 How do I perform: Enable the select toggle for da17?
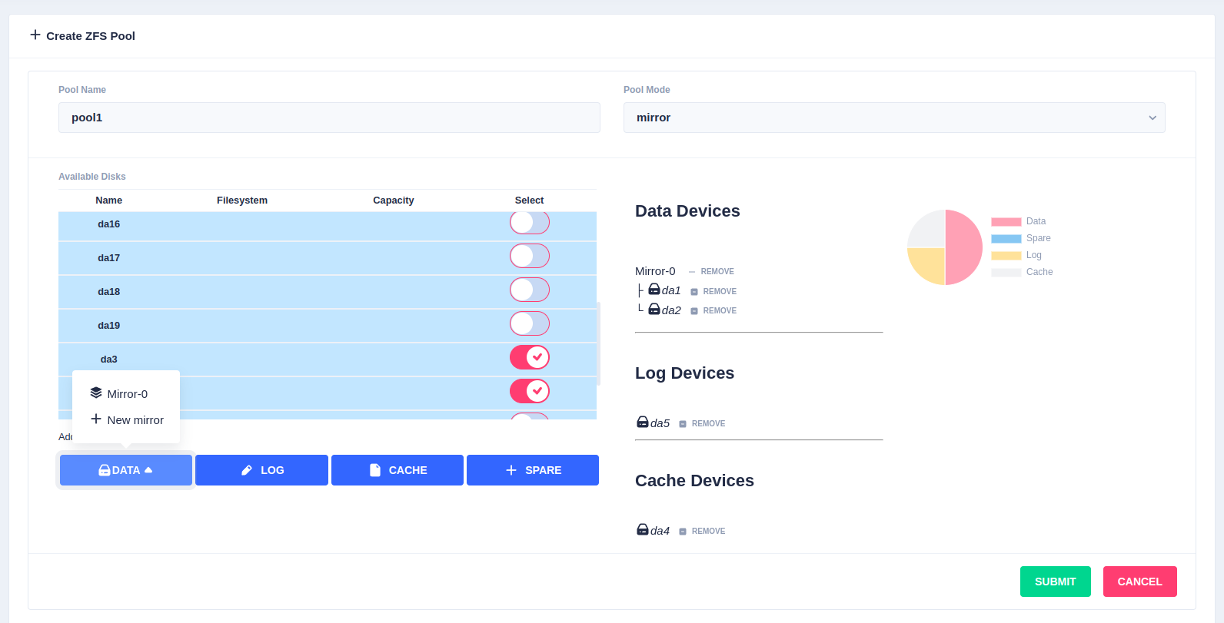530,256
